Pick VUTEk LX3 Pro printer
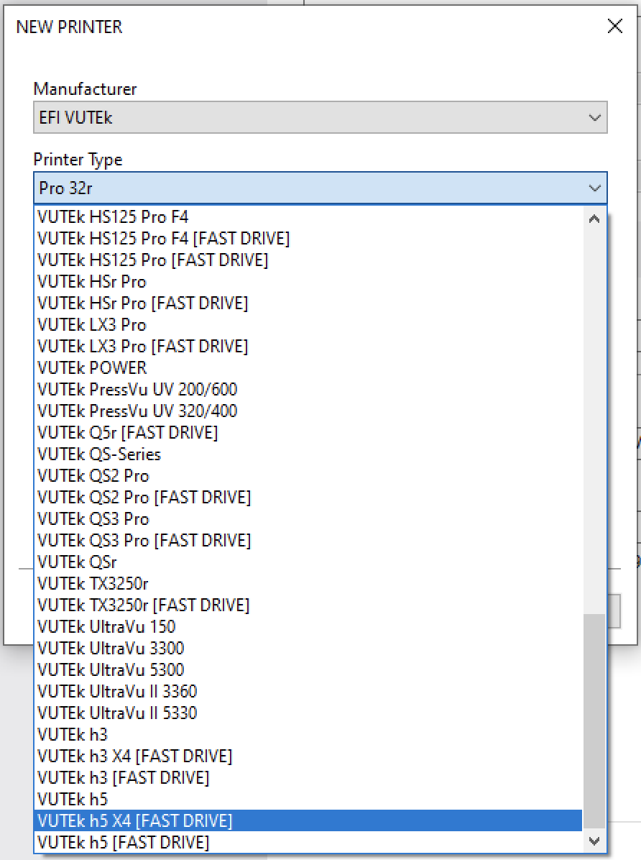The image size is (641, 860). pyautogui.click(x=309, y=325)
